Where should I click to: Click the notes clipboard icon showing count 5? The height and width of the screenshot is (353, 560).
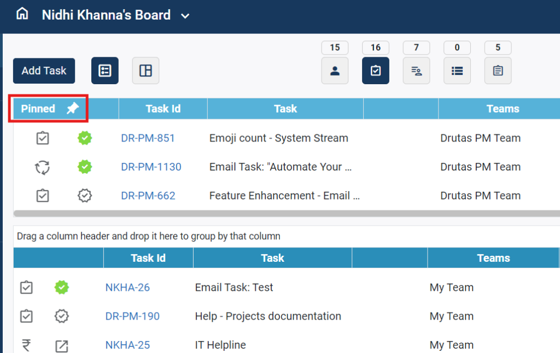point(498,70)
